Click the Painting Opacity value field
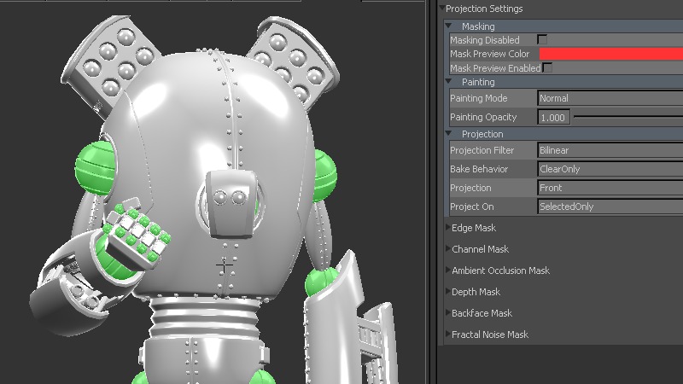The height and width of the screenshot is (384, 683). point(554,117)
